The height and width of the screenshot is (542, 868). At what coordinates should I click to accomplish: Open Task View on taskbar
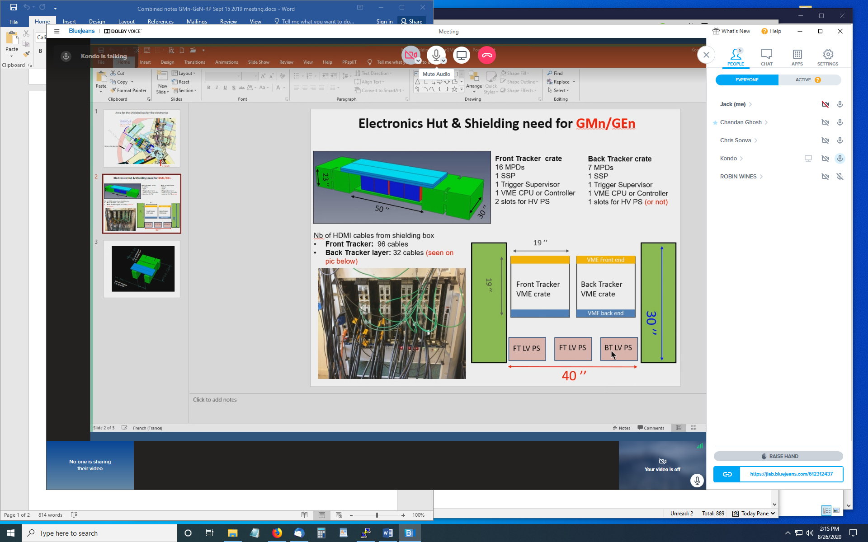coord(209,533)
